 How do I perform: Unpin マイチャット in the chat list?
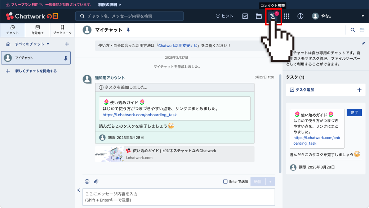pyautogui.click(x=66, y=58)
